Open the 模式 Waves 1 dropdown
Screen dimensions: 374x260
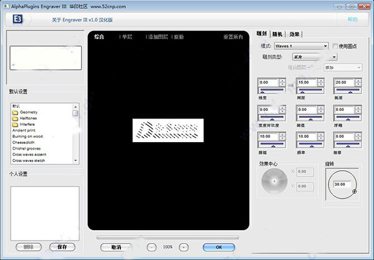coord(301,46)
